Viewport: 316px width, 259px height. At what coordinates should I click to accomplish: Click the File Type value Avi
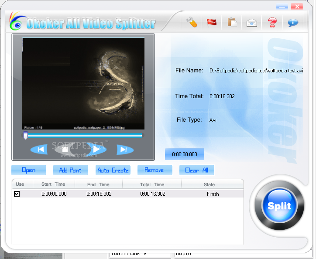coord(213,120)
